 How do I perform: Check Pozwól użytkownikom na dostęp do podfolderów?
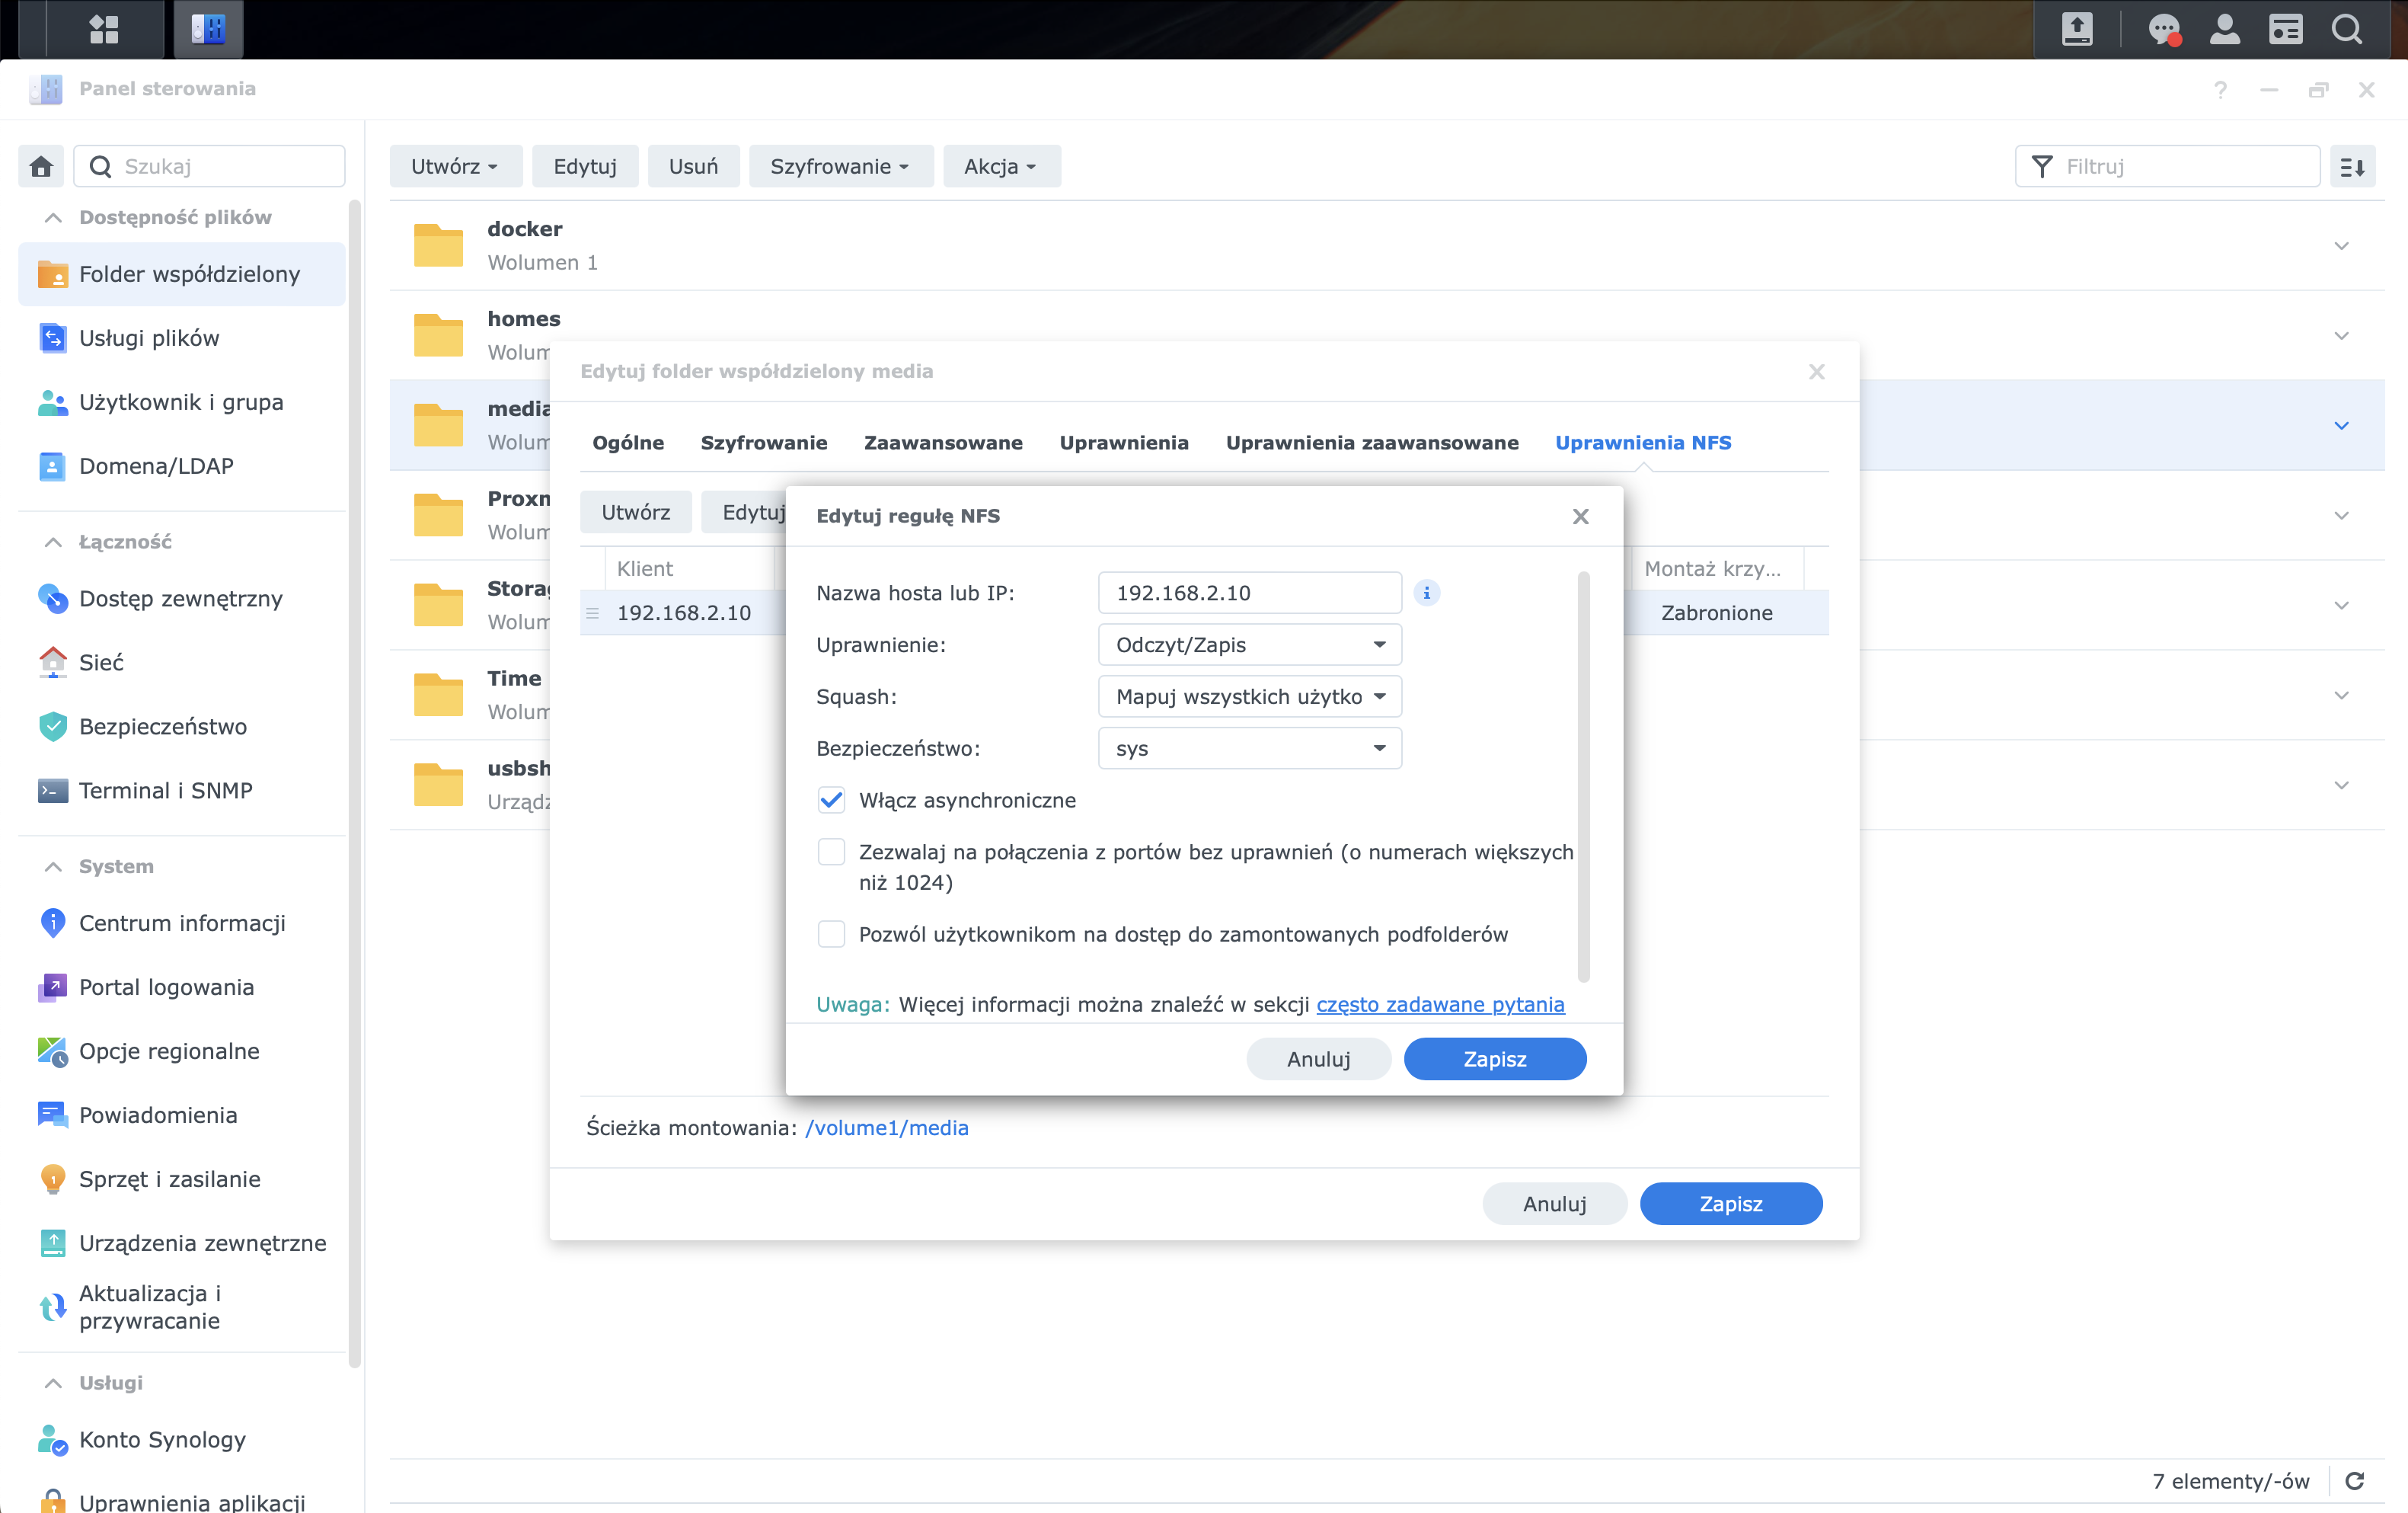pyautogui.click(x=831, y=933)
